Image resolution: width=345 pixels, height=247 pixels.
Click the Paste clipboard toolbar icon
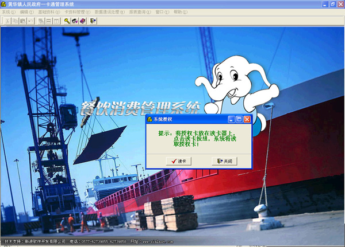(x=22, y=21)
